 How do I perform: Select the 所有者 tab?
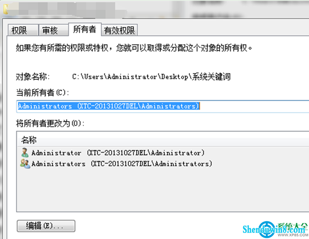[x=85, y=29]
